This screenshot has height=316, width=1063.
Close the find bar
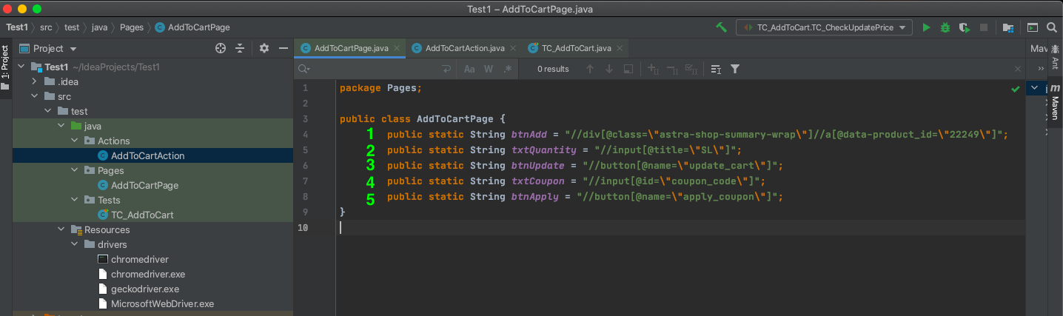click(x=1017, y=69)
